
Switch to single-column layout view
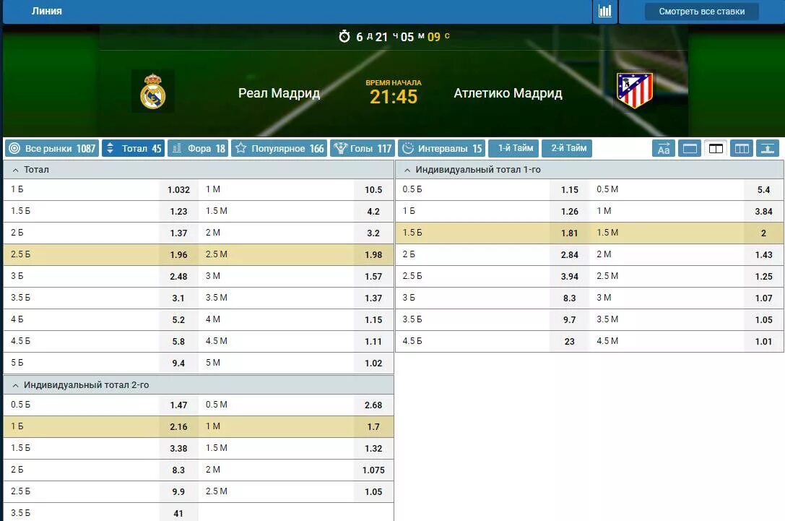[x=690, y=149]
